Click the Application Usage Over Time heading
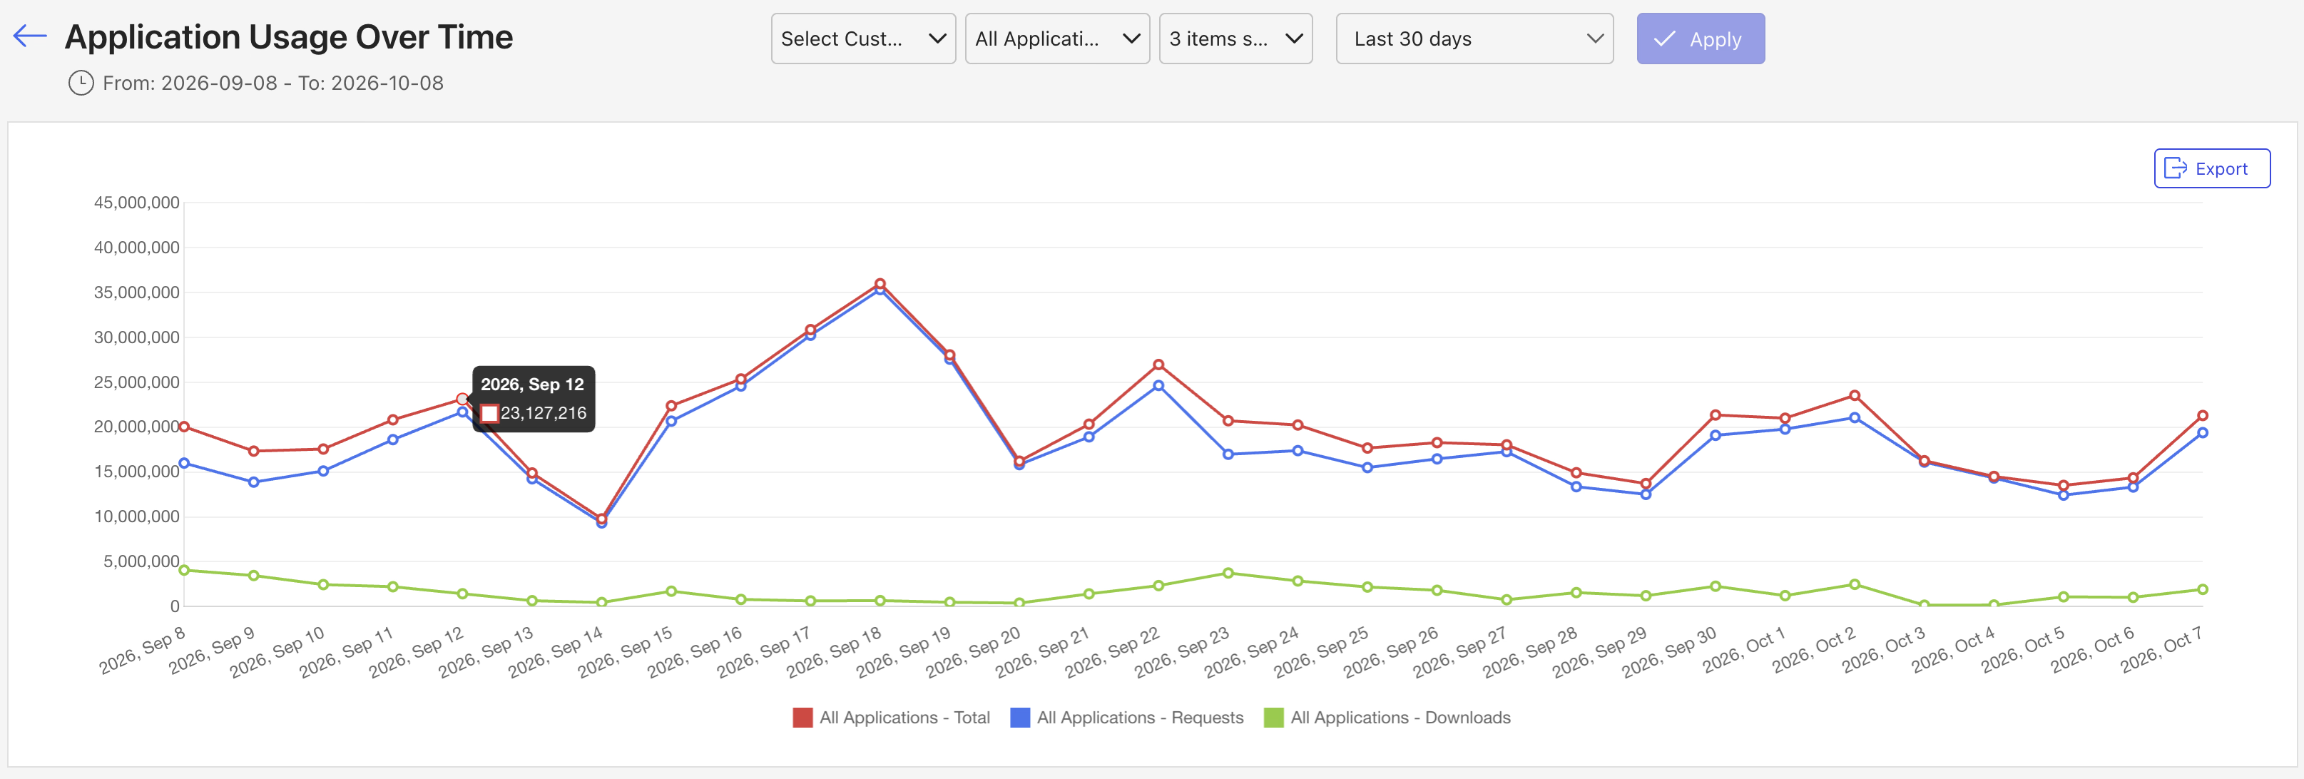The height and width of the screenshot is (779, 2304). click(289, 36)
